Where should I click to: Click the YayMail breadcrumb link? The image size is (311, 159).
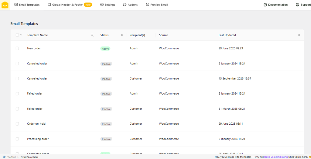click(11, 157)
